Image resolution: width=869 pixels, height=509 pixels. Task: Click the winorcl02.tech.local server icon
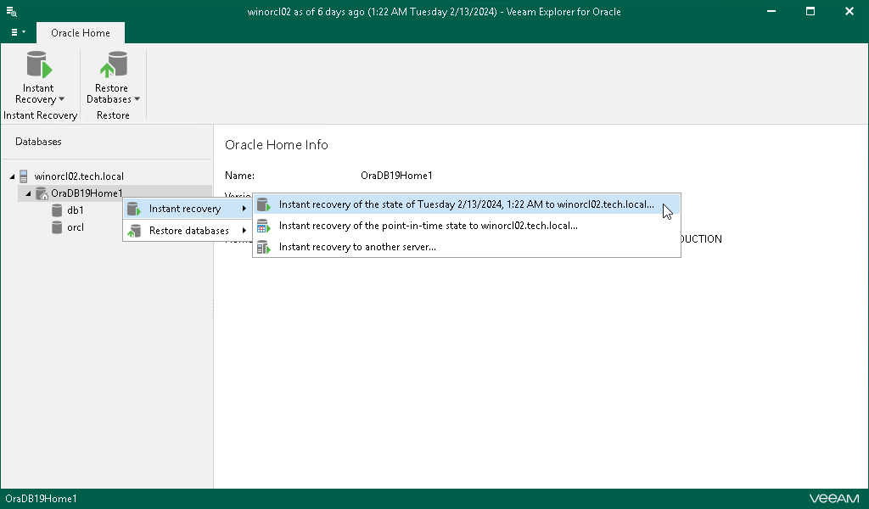pyautogui.click(x=24, y=176)
